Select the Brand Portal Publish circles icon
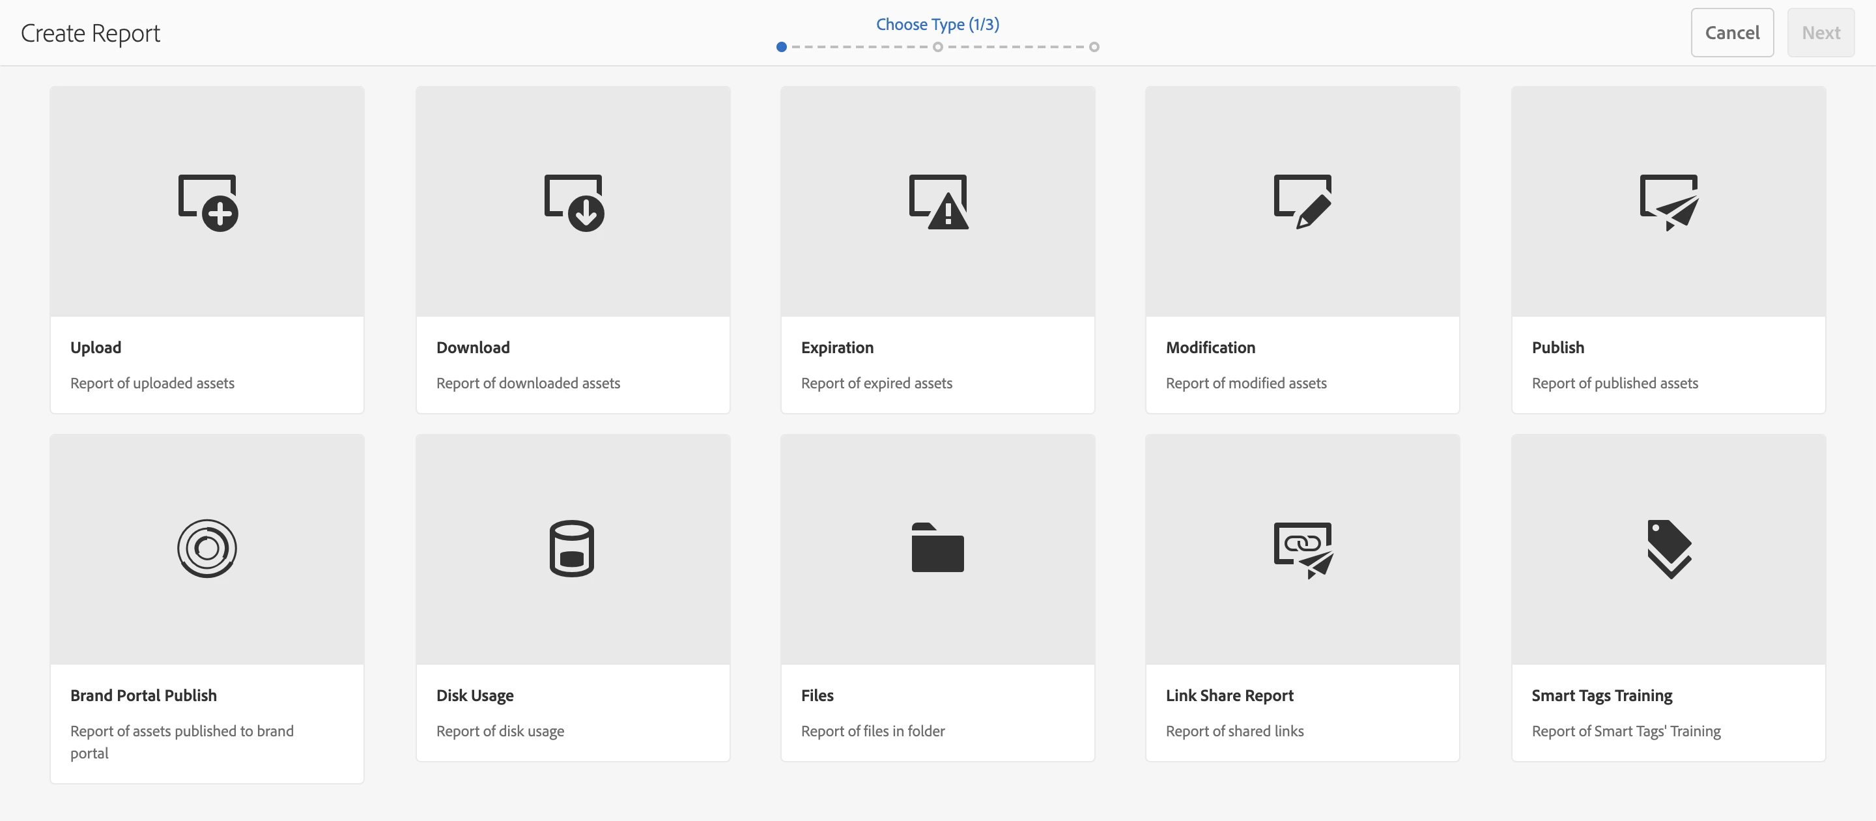This screenshot has width=1876, height=821. (207, 549)
